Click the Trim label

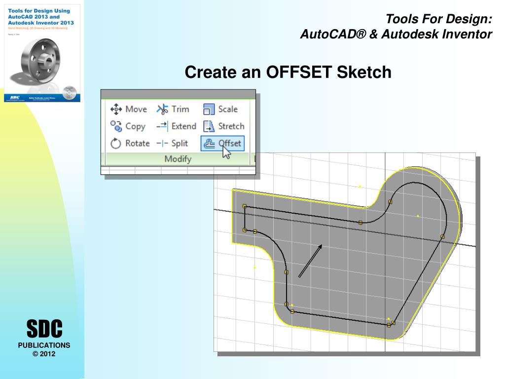180,109
